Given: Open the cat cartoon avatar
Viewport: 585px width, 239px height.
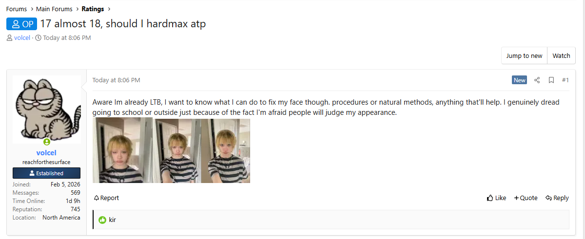Looking at the screenshot, I should pos(47,110).
